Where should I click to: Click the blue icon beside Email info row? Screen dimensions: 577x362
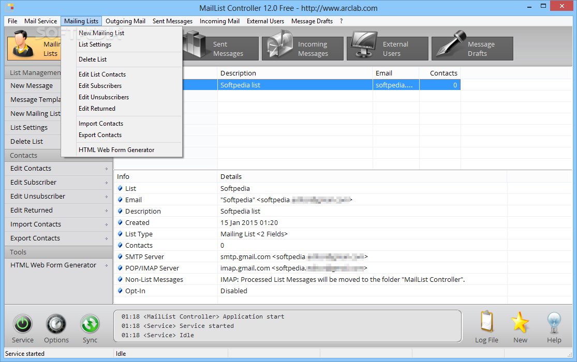point(120,200)
